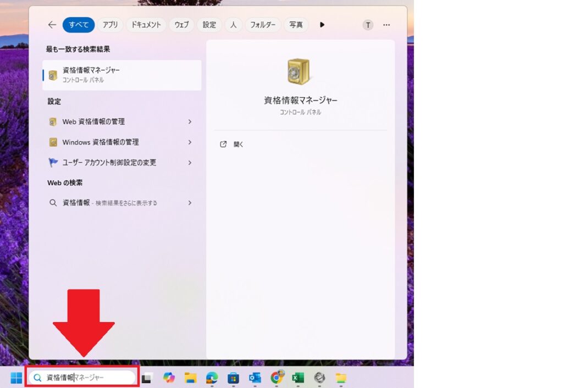
Task: Open Microsoft Edge from the taskbar
Action: [212, 378]
